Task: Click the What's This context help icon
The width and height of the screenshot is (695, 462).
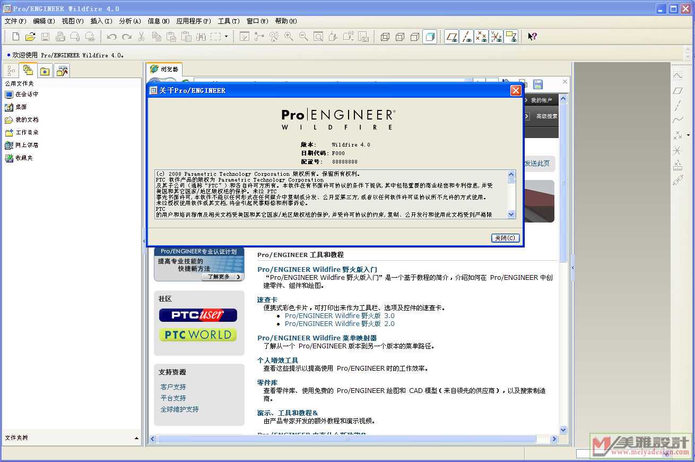Action: 532,37
